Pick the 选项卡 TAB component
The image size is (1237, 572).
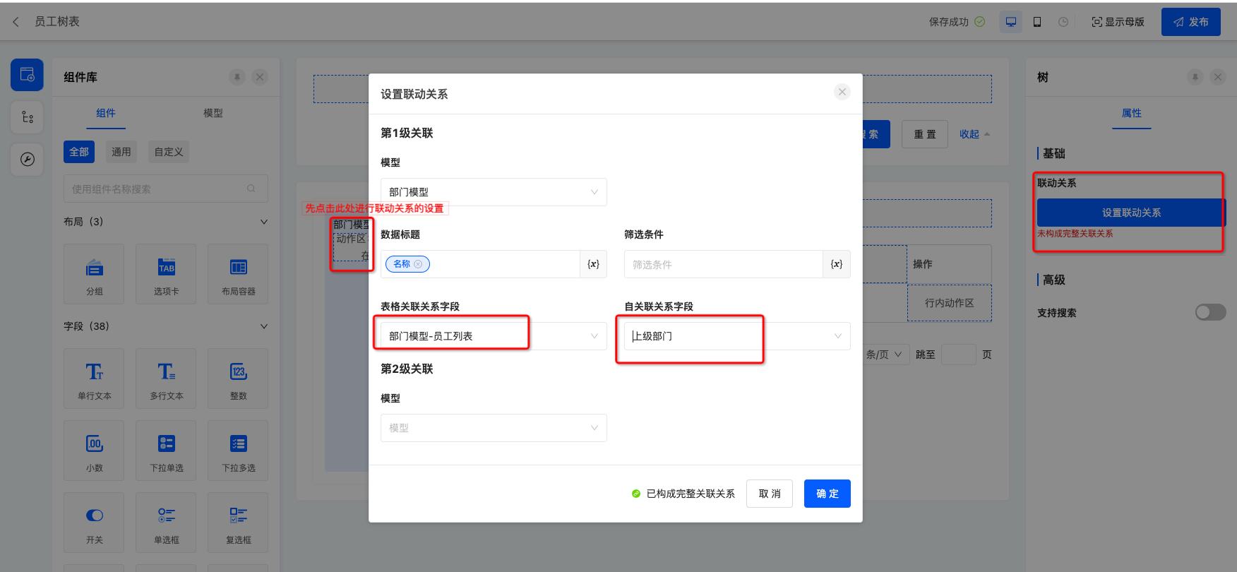pyautogui.click(x=166, y=274)
